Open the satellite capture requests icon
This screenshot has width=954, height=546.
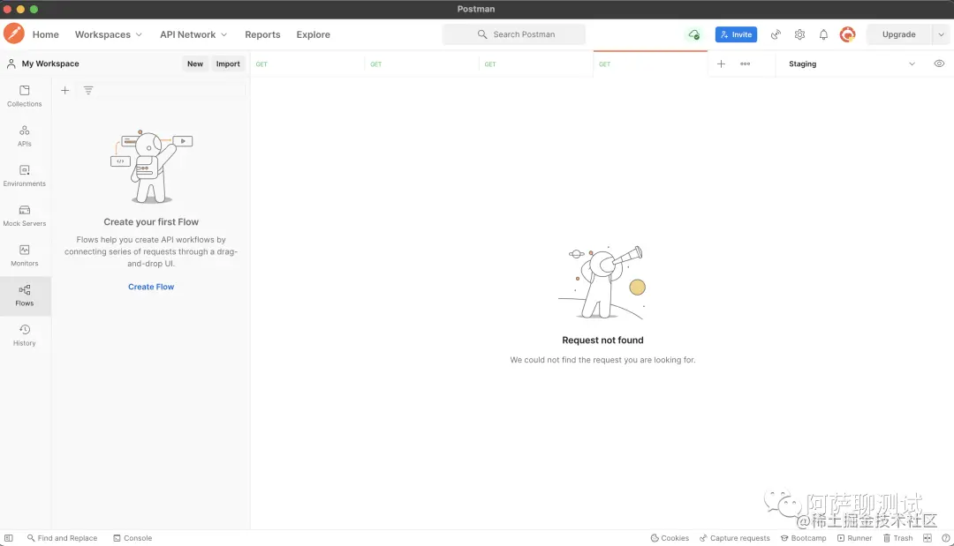776,34
